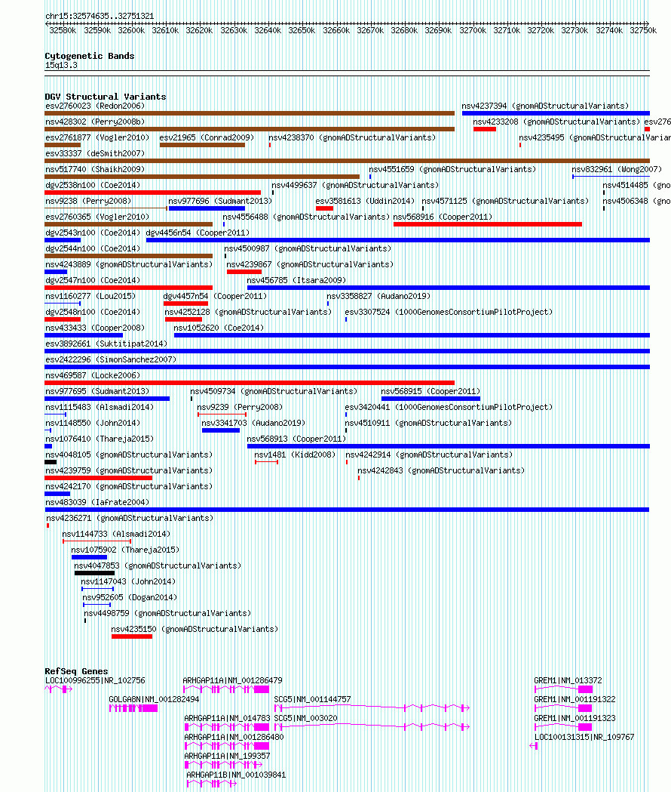Image resolution: width=671 pixels, height=792 pixels.
Task: Open nsv9239 (Perry2008) variant
Action: (x=240, y=407)
